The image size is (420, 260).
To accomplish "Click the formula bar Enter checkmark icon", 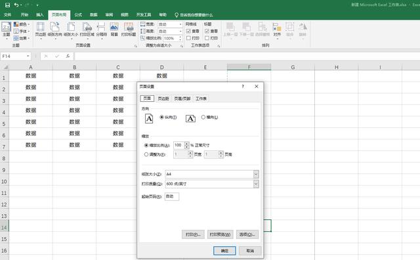I will [57, 56].
